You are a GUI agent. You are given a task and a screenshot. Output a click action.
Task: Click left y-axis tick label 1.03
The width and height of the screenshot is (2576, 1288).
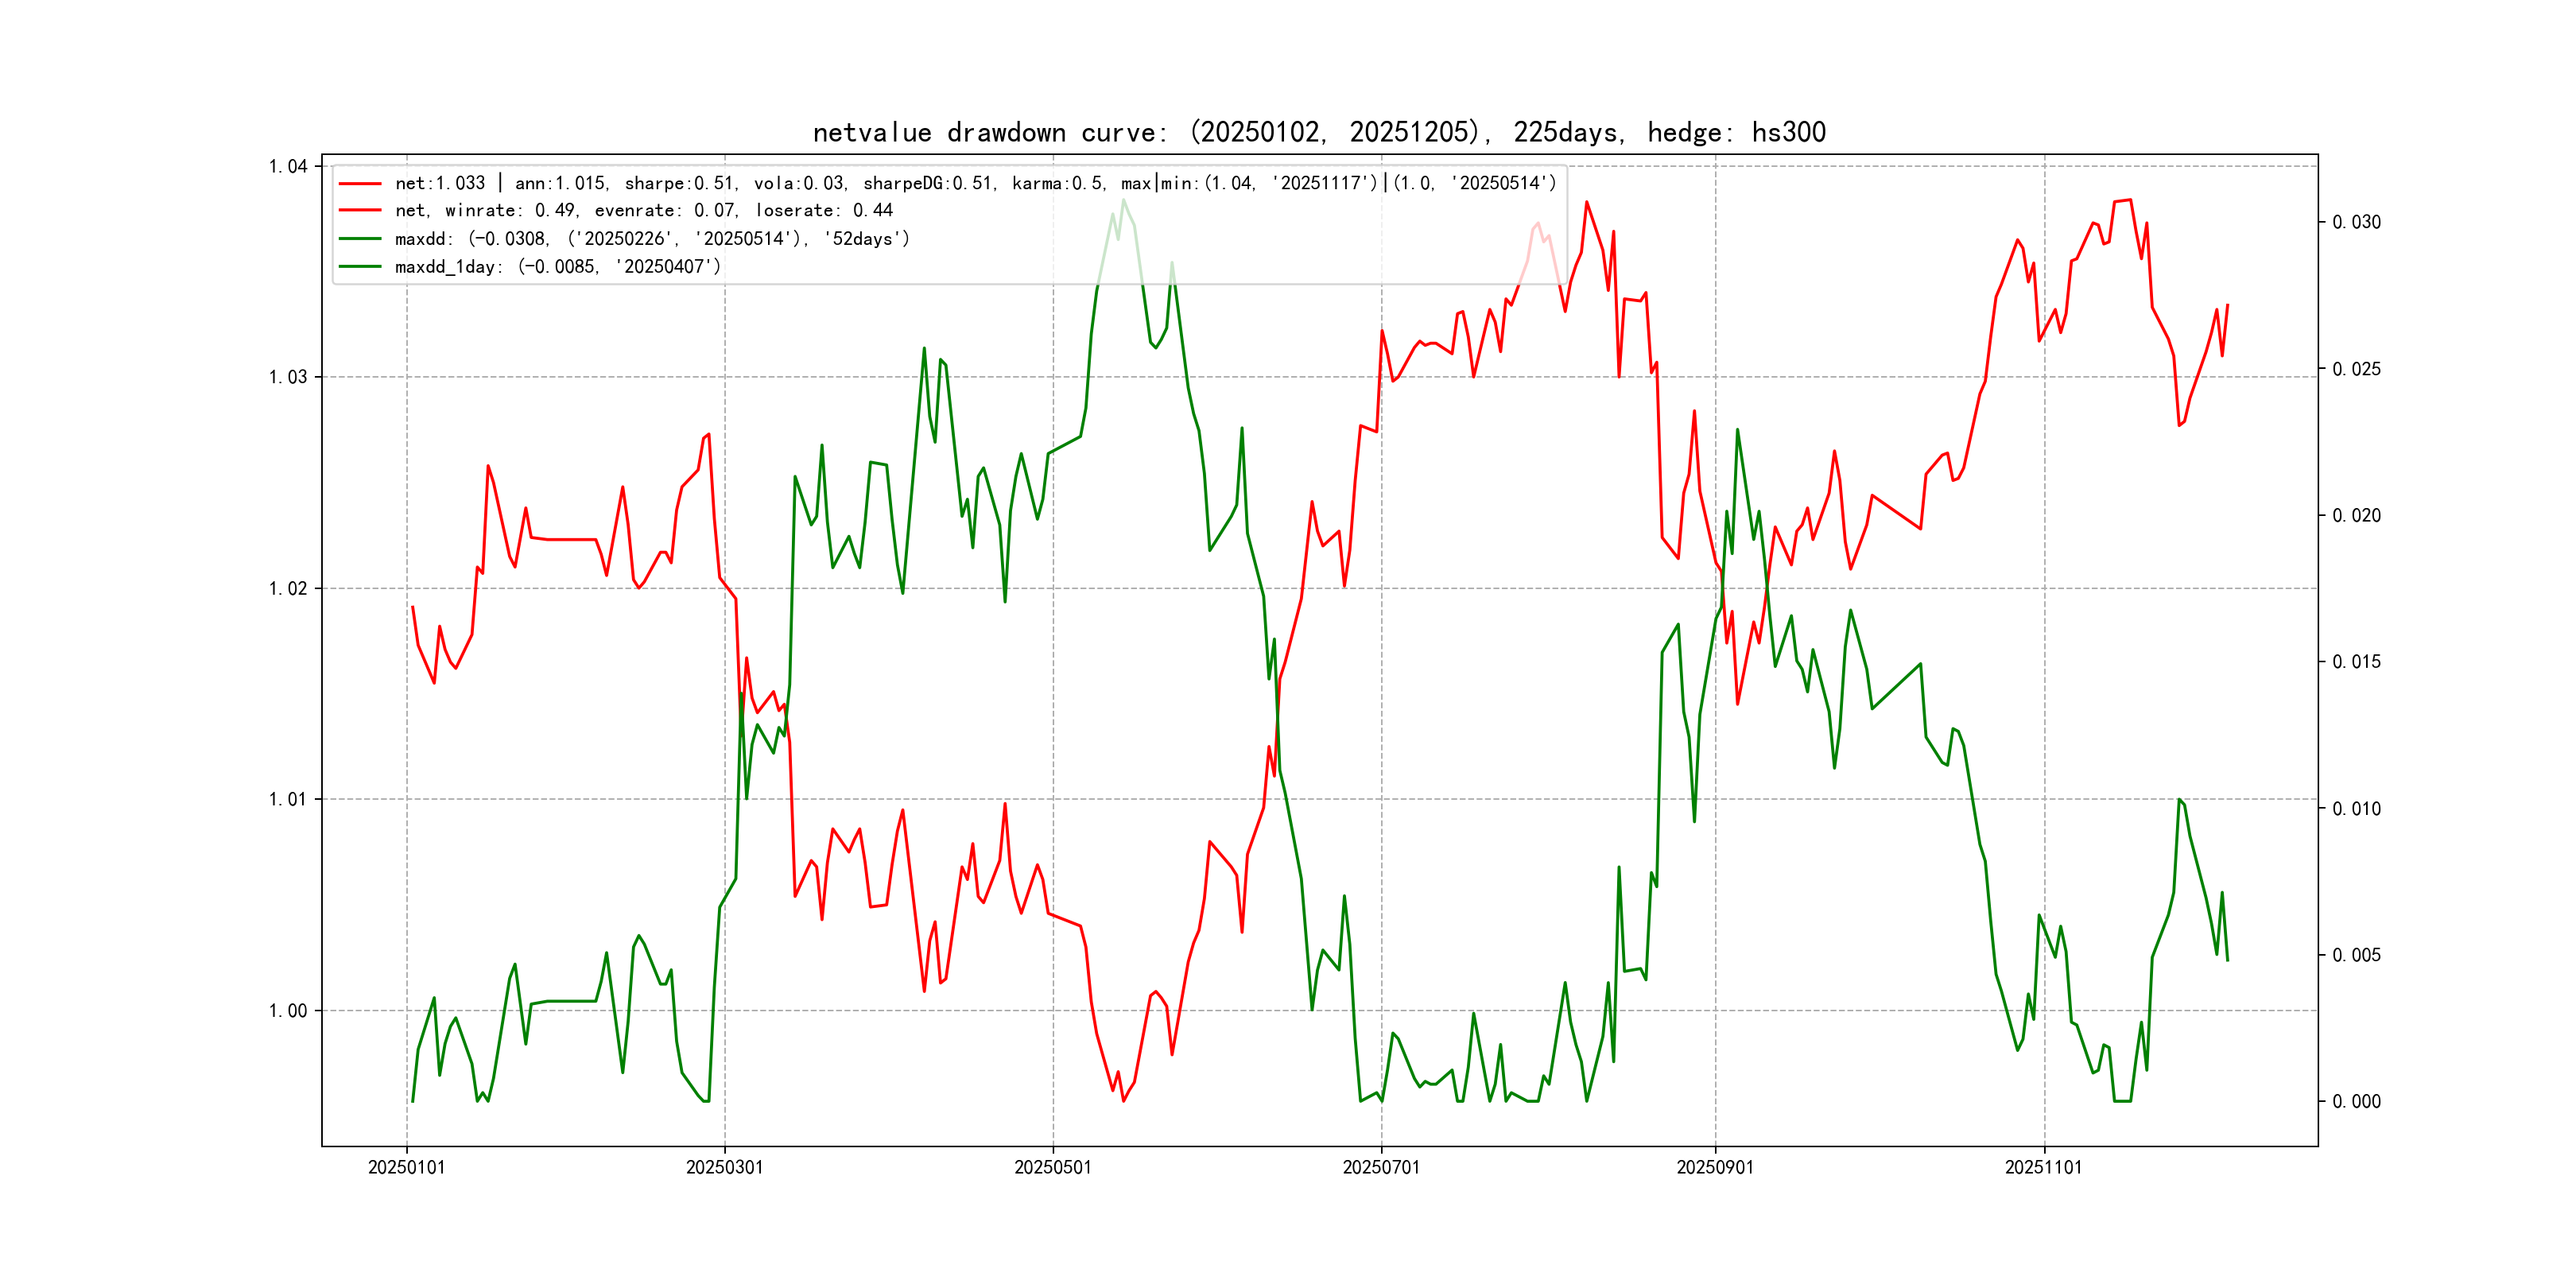[287, 377]
